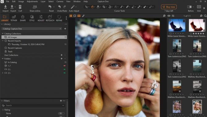
Task: Click the Export icon
Action: (x=12, y=7)
